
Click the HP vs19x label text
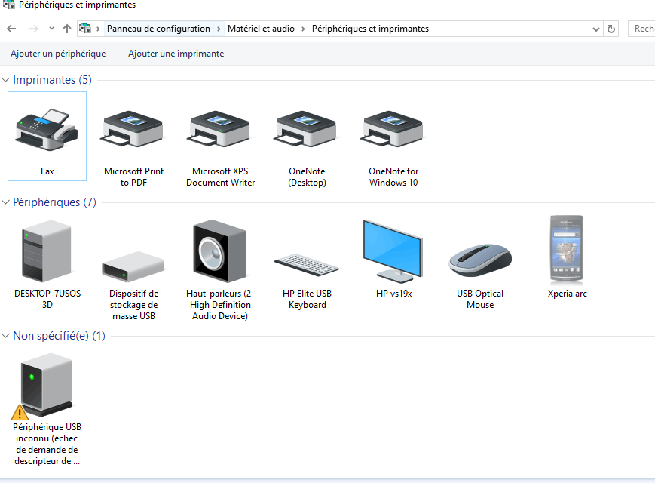393,294
